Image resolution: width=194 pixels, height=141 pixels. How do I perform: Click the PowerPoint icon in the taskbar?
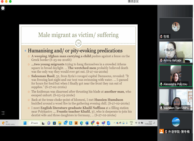click(98, 123)
